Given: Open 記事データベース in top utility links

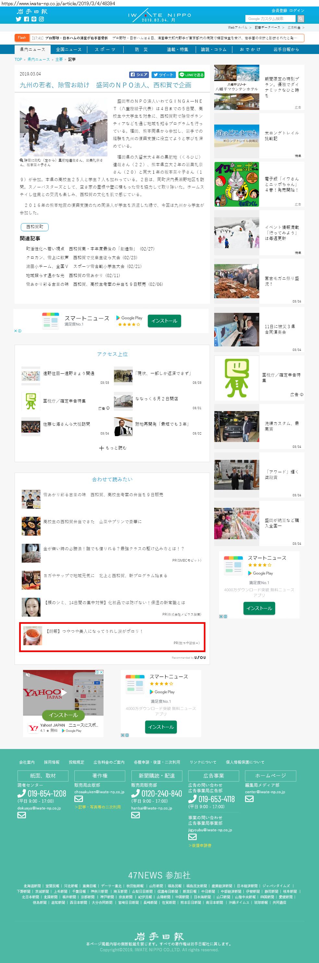Looking at the screenshot, I should tap(267, 28).
